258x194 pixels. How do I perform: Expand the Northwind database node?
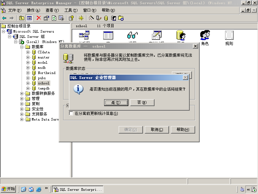[x=28, y=73]
